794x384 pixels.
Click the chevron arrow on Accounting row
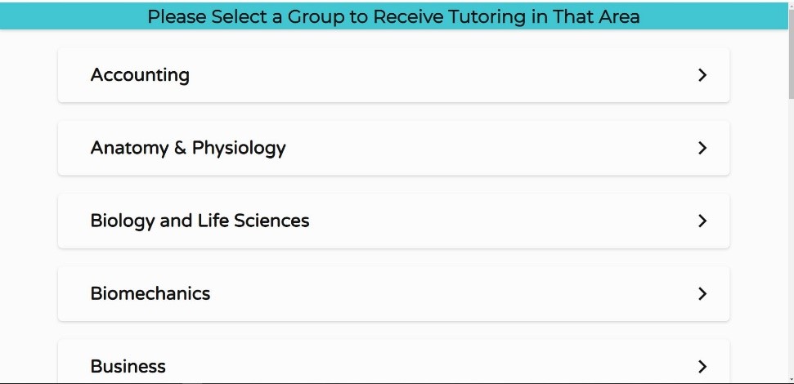(x=702, y=75)
